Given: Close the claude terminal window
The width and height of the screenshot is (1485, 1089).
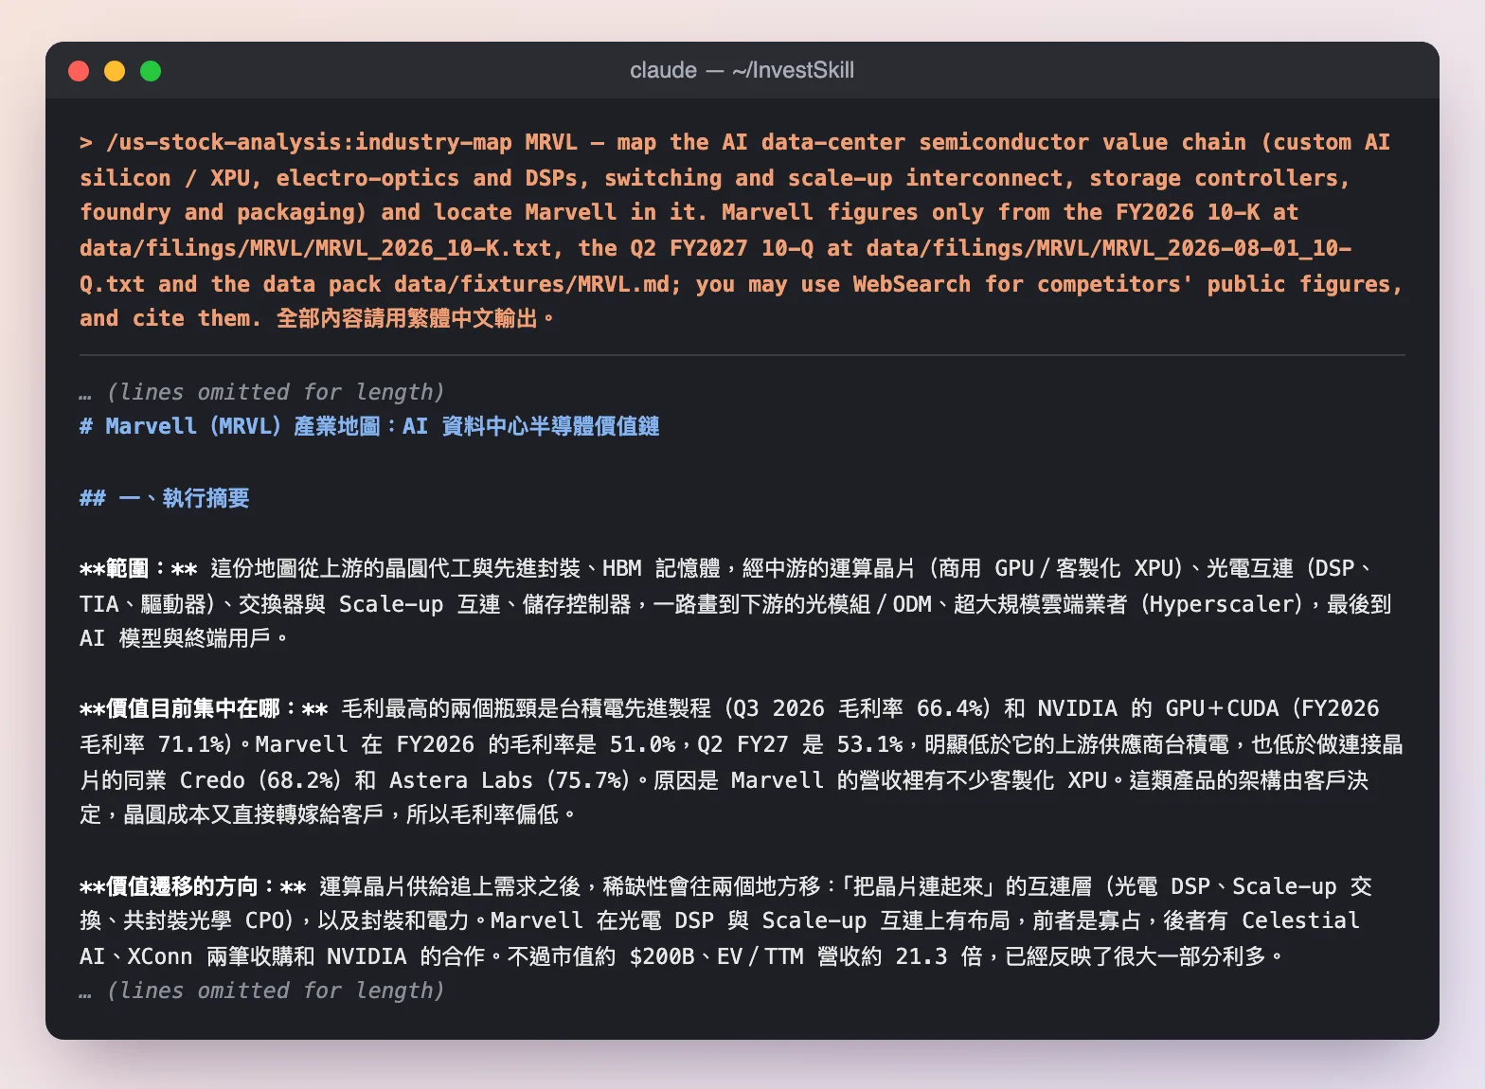Looking at the screenshot, I should (x=79, y=71).
